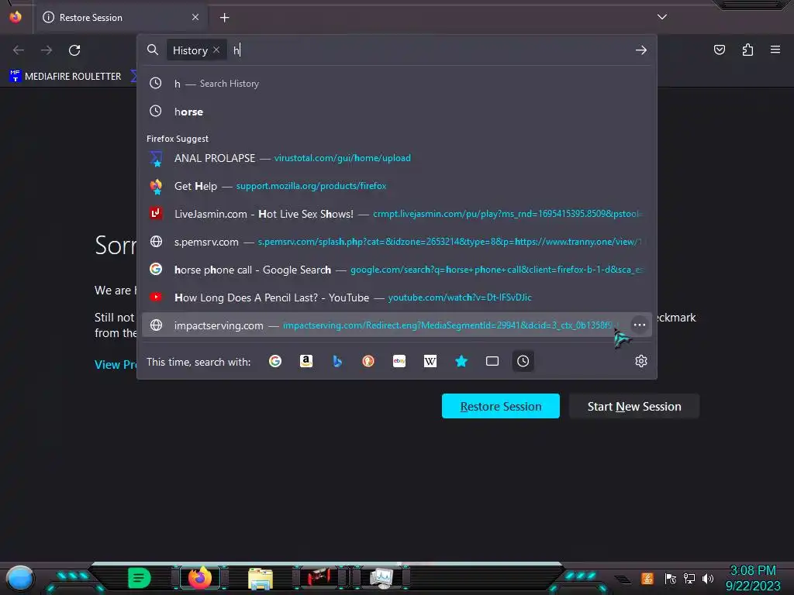Open the Start orb on taskbar
Screen dimensions: 794x595
[19, 578]
